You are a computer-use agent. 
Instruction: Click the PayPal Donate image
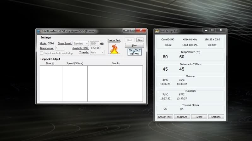coord(135,52)
